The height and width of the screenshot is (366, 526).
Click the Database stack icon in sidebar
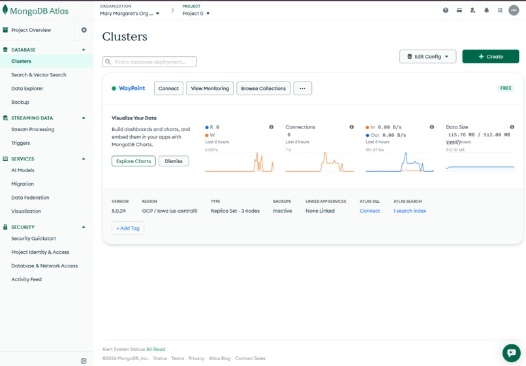(x=5, y=50)
